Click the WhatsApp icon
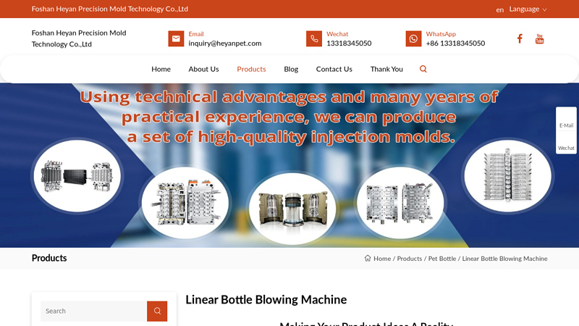 click(413, 39)
